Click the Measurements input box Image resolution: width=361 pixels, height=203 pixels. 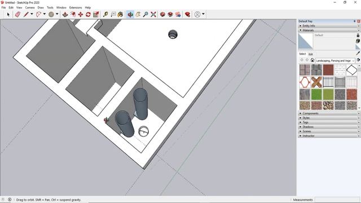(x=337, y=200)
